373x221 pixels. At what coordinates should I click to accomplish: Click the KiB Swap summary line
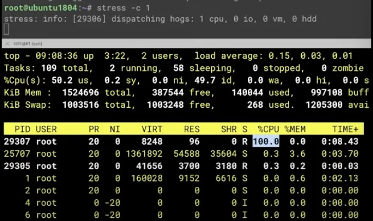click(x=187, y=104)
